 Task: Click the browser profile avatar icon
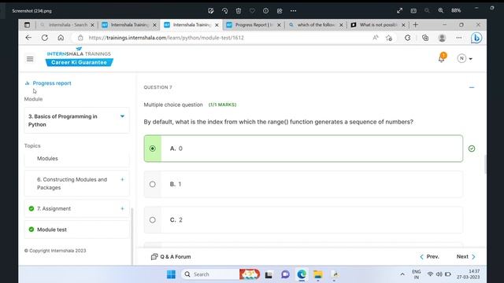[x=442, y=38]
